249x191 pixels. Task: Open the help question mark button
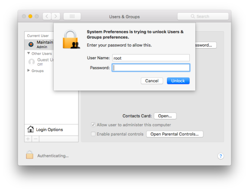pyautogui.click(x=221, y=156)
